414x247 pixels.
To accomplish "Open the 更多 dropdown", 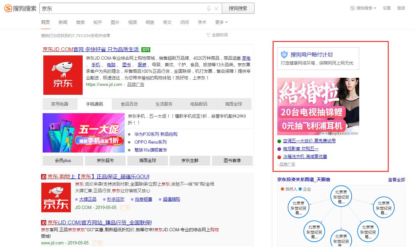I will pos(219,22).
